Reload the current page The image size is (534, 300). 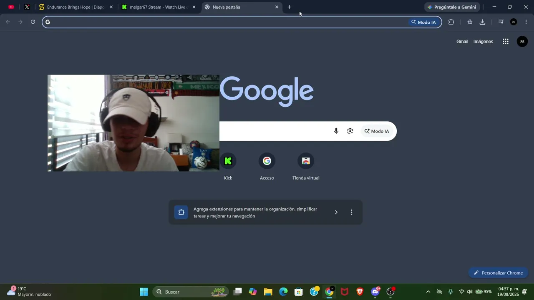tap(33, 22)
